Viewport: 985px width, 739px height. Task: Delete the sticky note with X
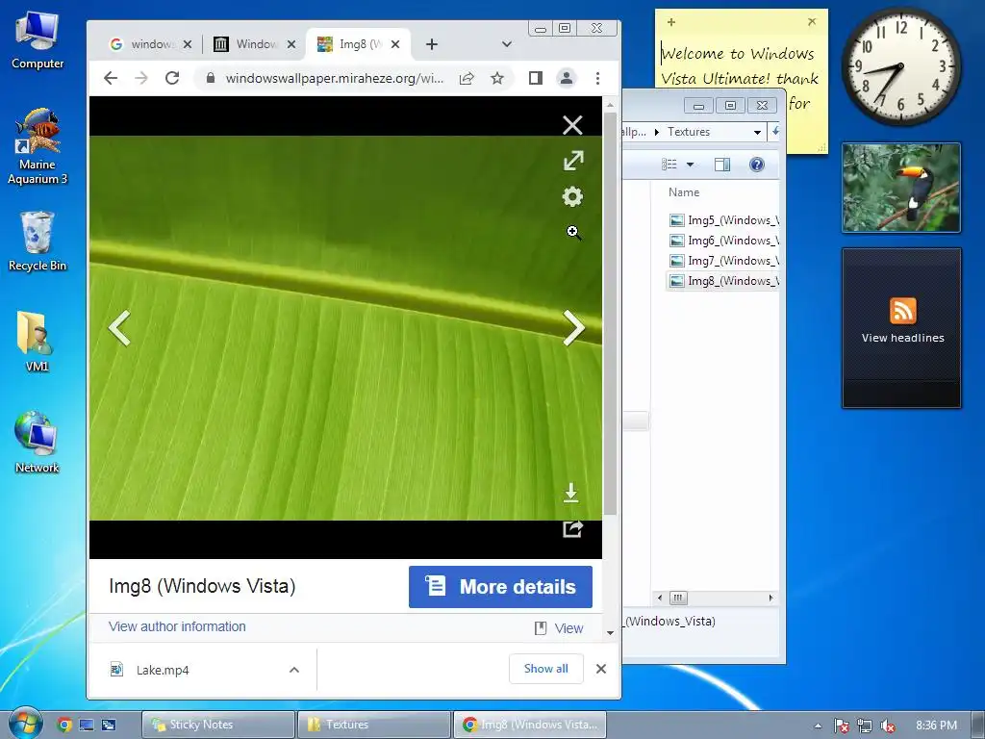(812, 22)
